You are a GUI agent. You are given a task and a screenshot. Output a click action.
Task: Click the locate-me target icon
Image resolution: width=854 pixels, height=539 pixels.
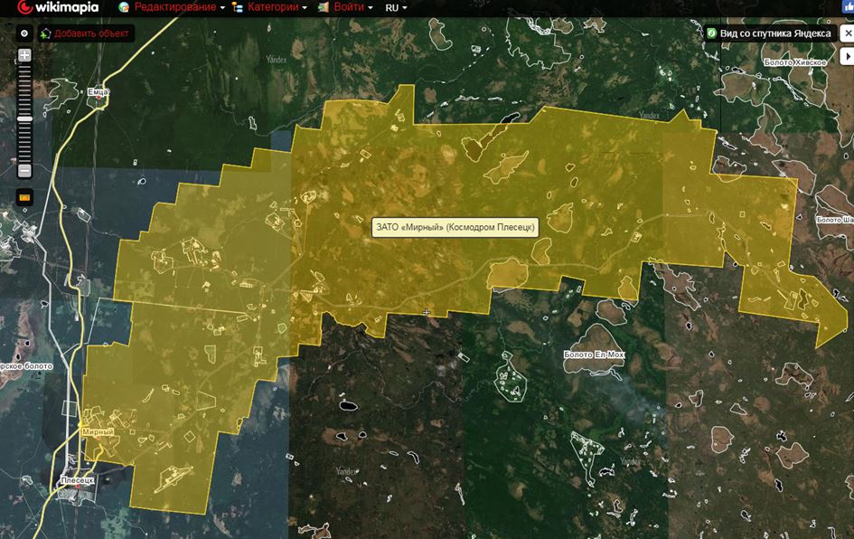pyautogui.click(x=24, y=33)
